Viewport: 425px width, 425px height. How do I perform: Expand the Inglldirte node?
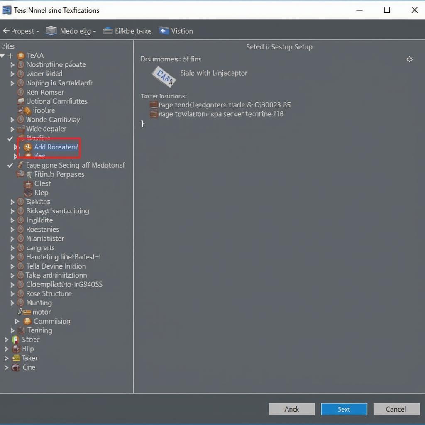[12, 220]
